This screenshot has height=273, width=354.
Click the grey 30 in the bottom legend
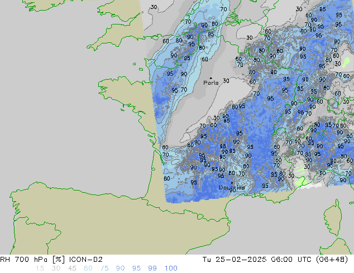(x=56, y=269)
